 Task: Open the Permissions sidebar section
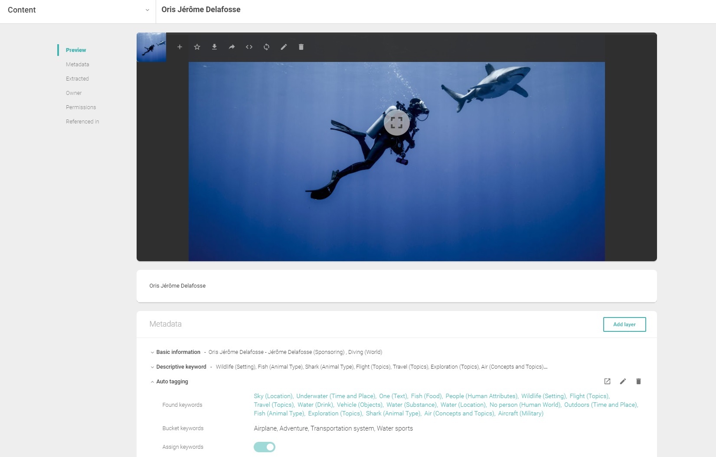coord(81,107)
